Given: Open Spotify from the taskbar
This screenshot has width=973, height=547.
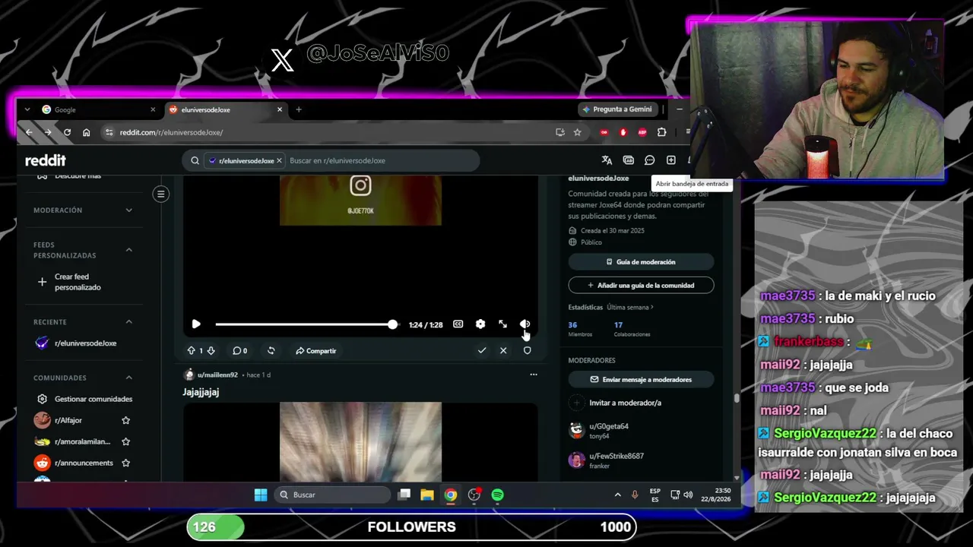Looking at the screenshot, I should (498, 495).
